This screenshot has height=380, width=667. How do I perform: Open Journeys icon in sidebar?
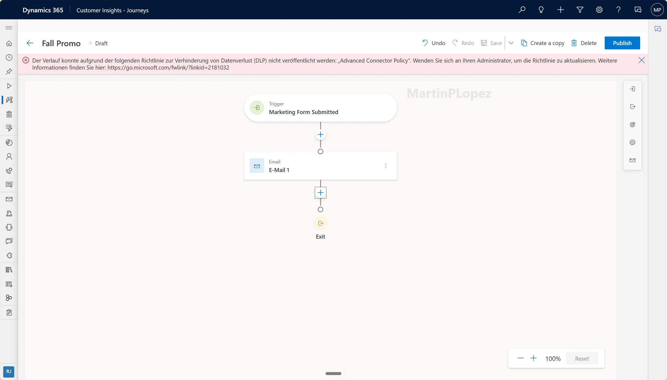pyautogui.click(x=9, y=100)
